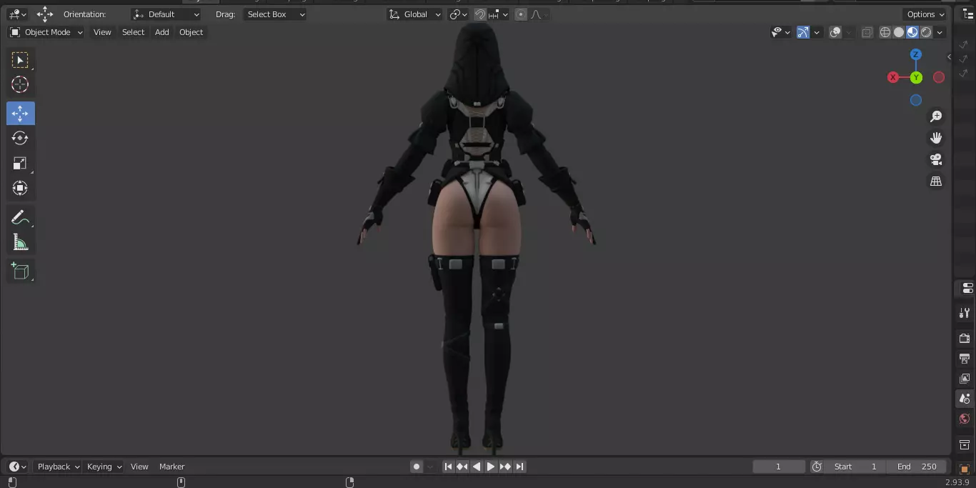Open timeline editor type dropdown

pyautogui.click(x=17, y=467)
